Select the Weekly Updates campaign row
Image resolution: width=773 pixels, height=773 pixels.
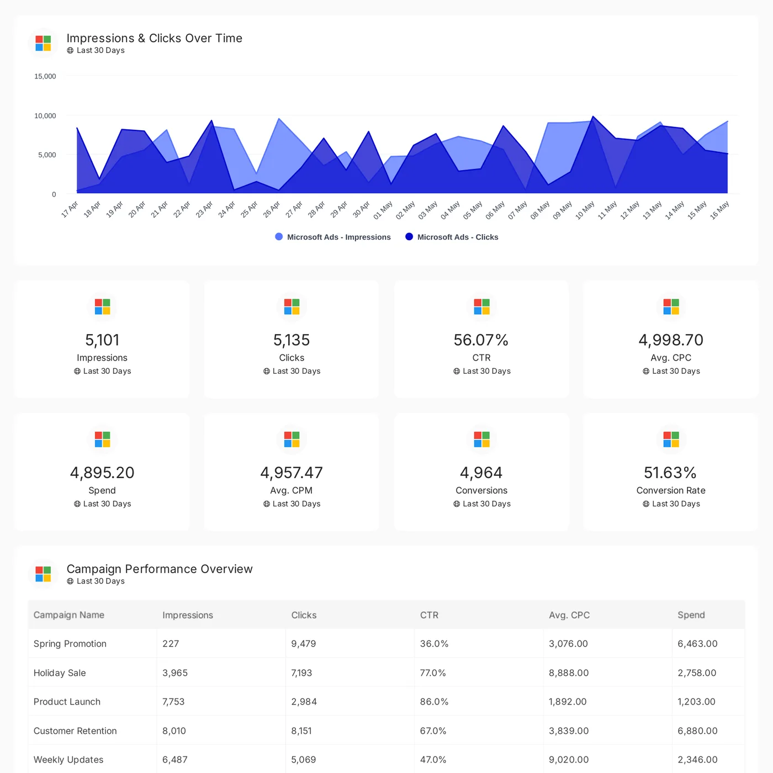[386, 760]
